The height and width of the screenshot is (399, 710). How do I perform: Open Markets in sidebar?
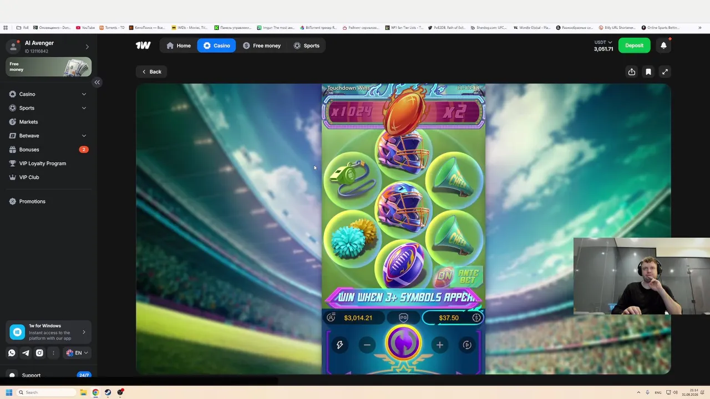[48, 122]
